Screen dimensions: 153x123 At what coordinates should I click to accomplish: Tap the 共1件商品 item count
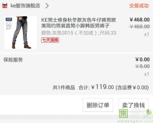point(64,87)
